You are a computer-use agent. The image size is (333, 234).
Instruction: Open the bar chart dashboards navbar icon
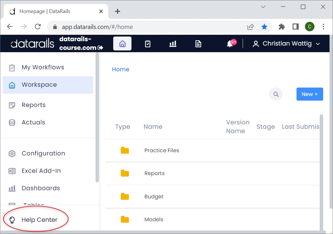(x=173, y=43)
